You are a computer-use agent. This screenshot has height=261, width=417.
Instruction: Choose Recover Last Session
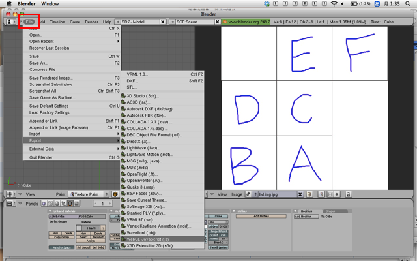coord(72,48)
